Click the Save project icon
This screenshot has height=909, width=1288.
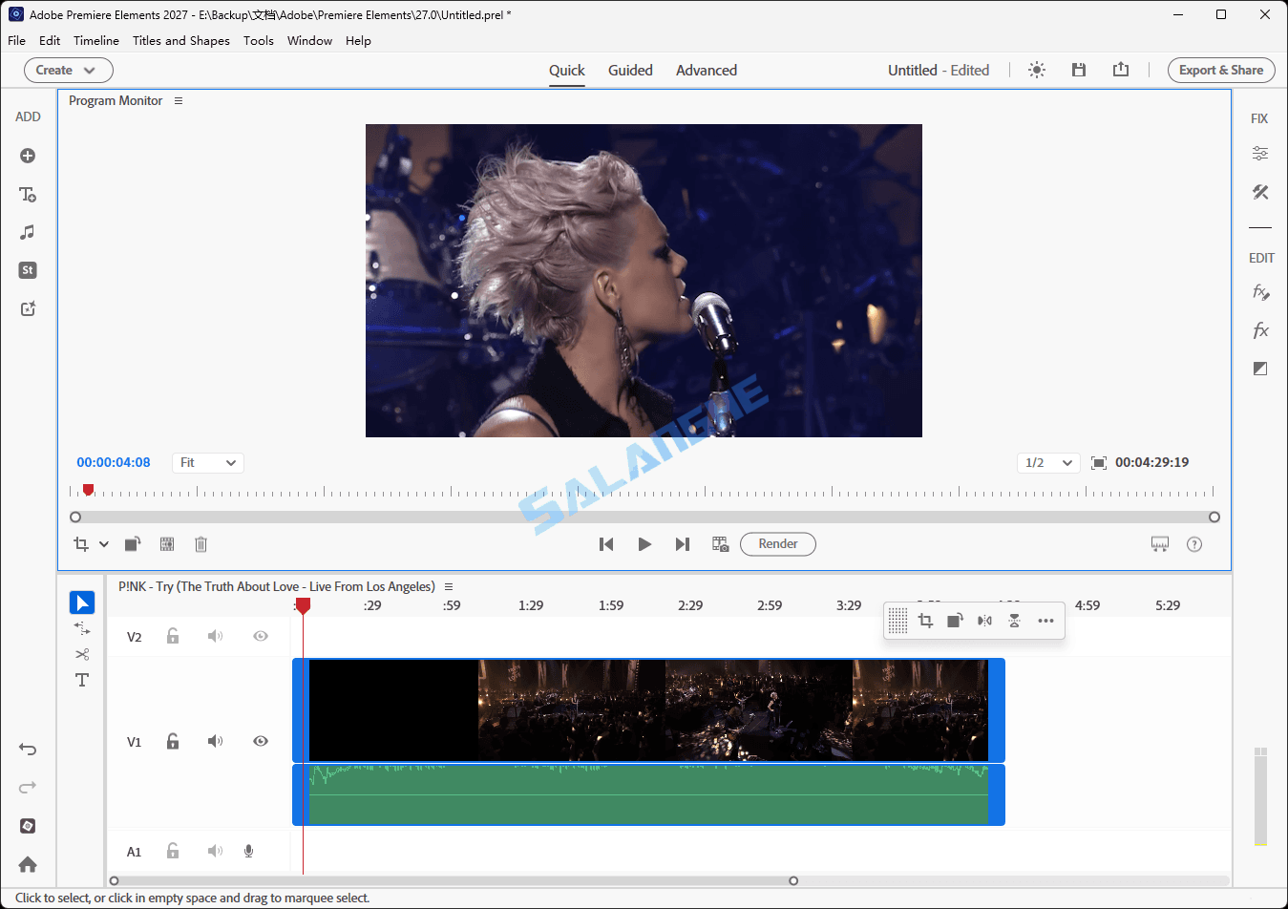pos(1079,70)
